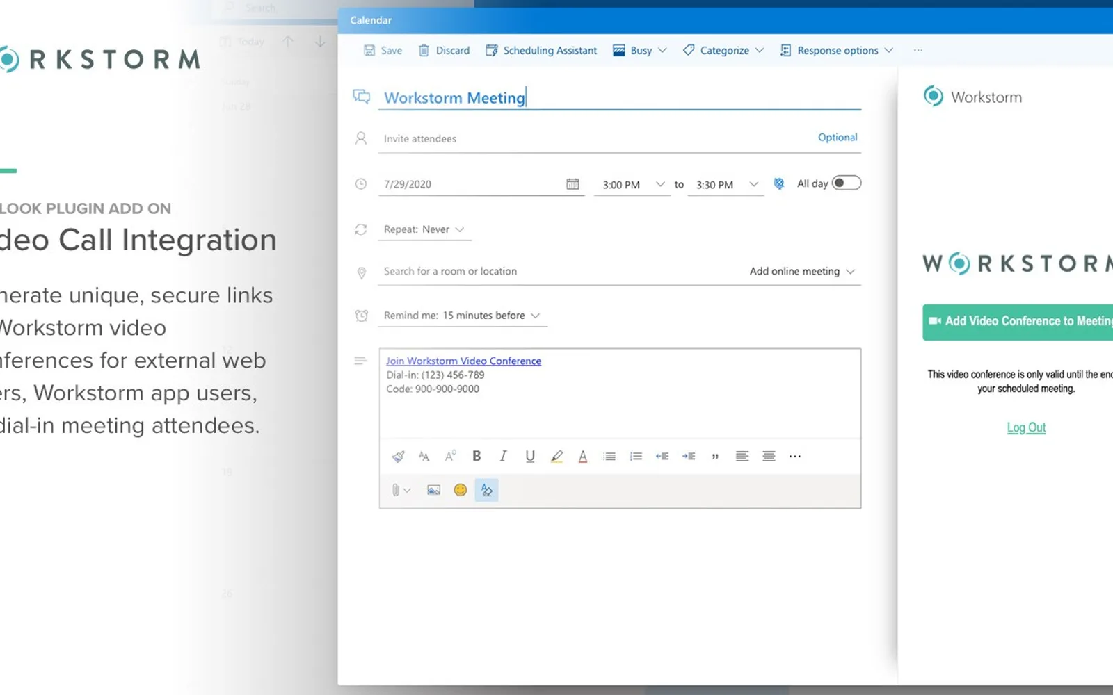
Task: Expand the Categorize menu
Action: click(723, 50)
